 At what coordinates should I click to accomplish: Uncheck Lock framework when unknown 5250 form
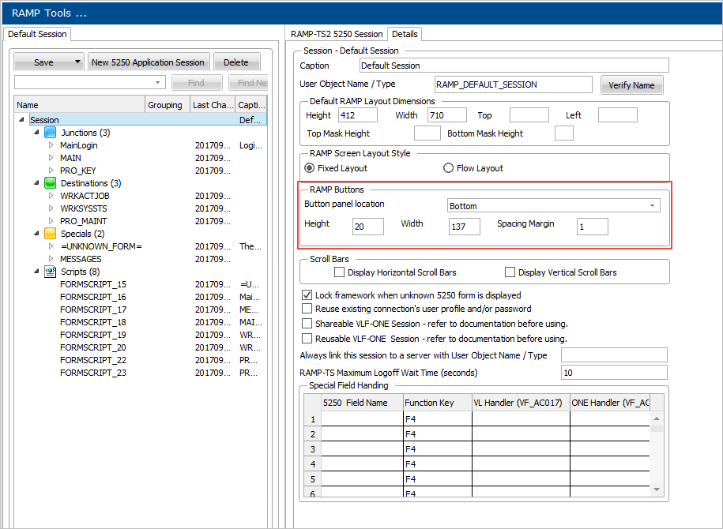pos(307,295)
